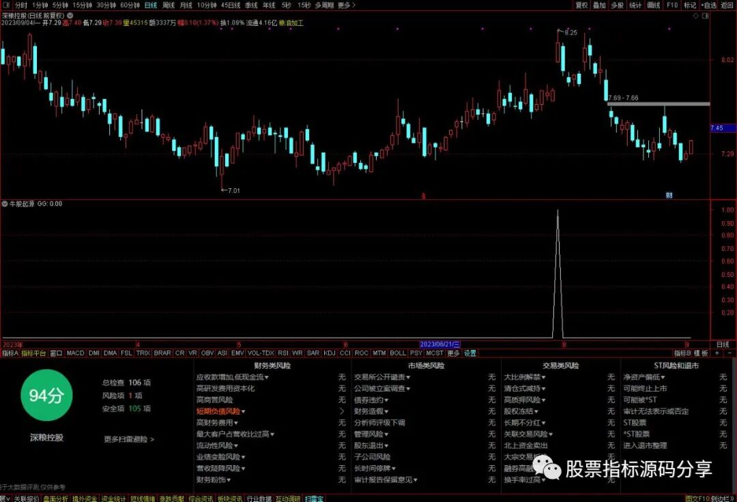Open 统计 statistics

coord(635,5)
